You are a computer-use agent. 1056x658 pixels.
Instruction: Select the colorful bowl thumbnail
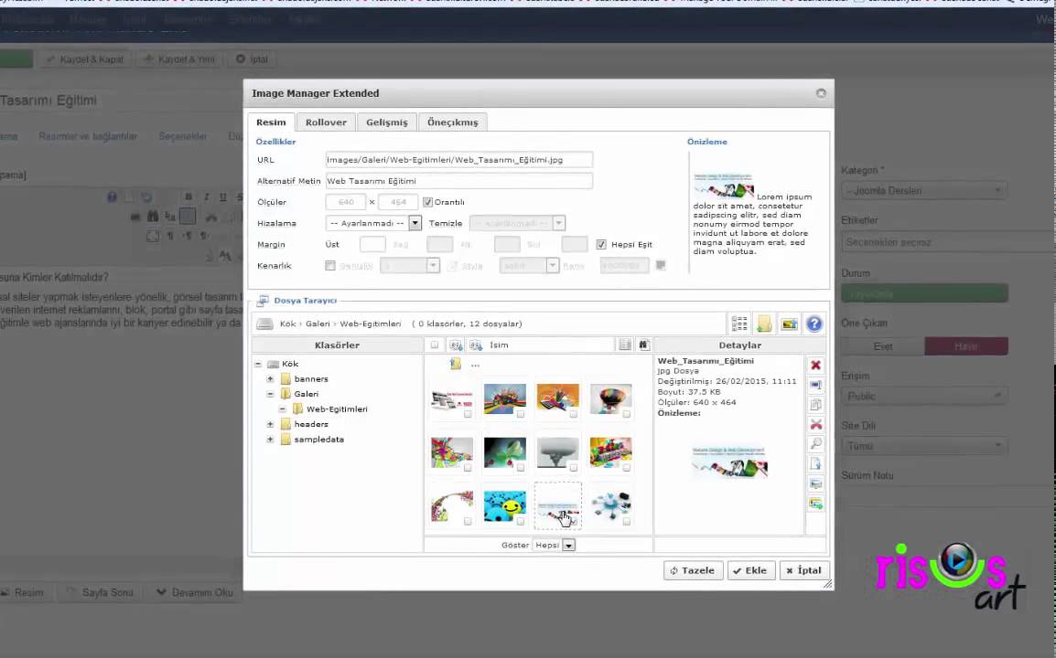[x=610, y=398]
